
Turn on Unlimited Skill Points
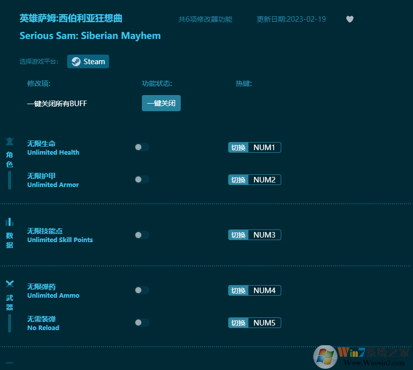point(142,235)
